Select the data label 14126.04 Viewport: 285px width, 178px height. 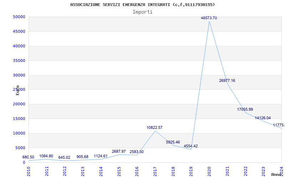pyautogui.click(x=263, y=118)
